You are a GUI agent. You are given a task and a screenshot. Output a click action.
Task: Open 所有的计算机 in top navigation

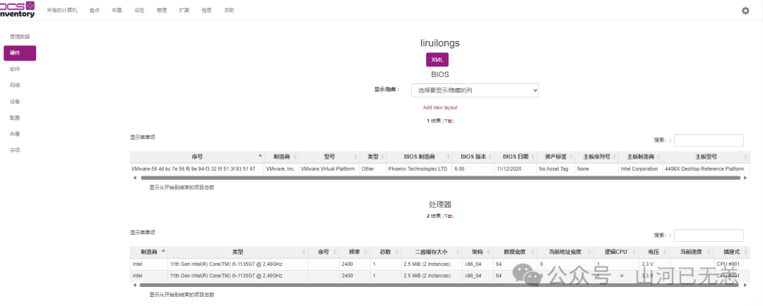[61, 10]
